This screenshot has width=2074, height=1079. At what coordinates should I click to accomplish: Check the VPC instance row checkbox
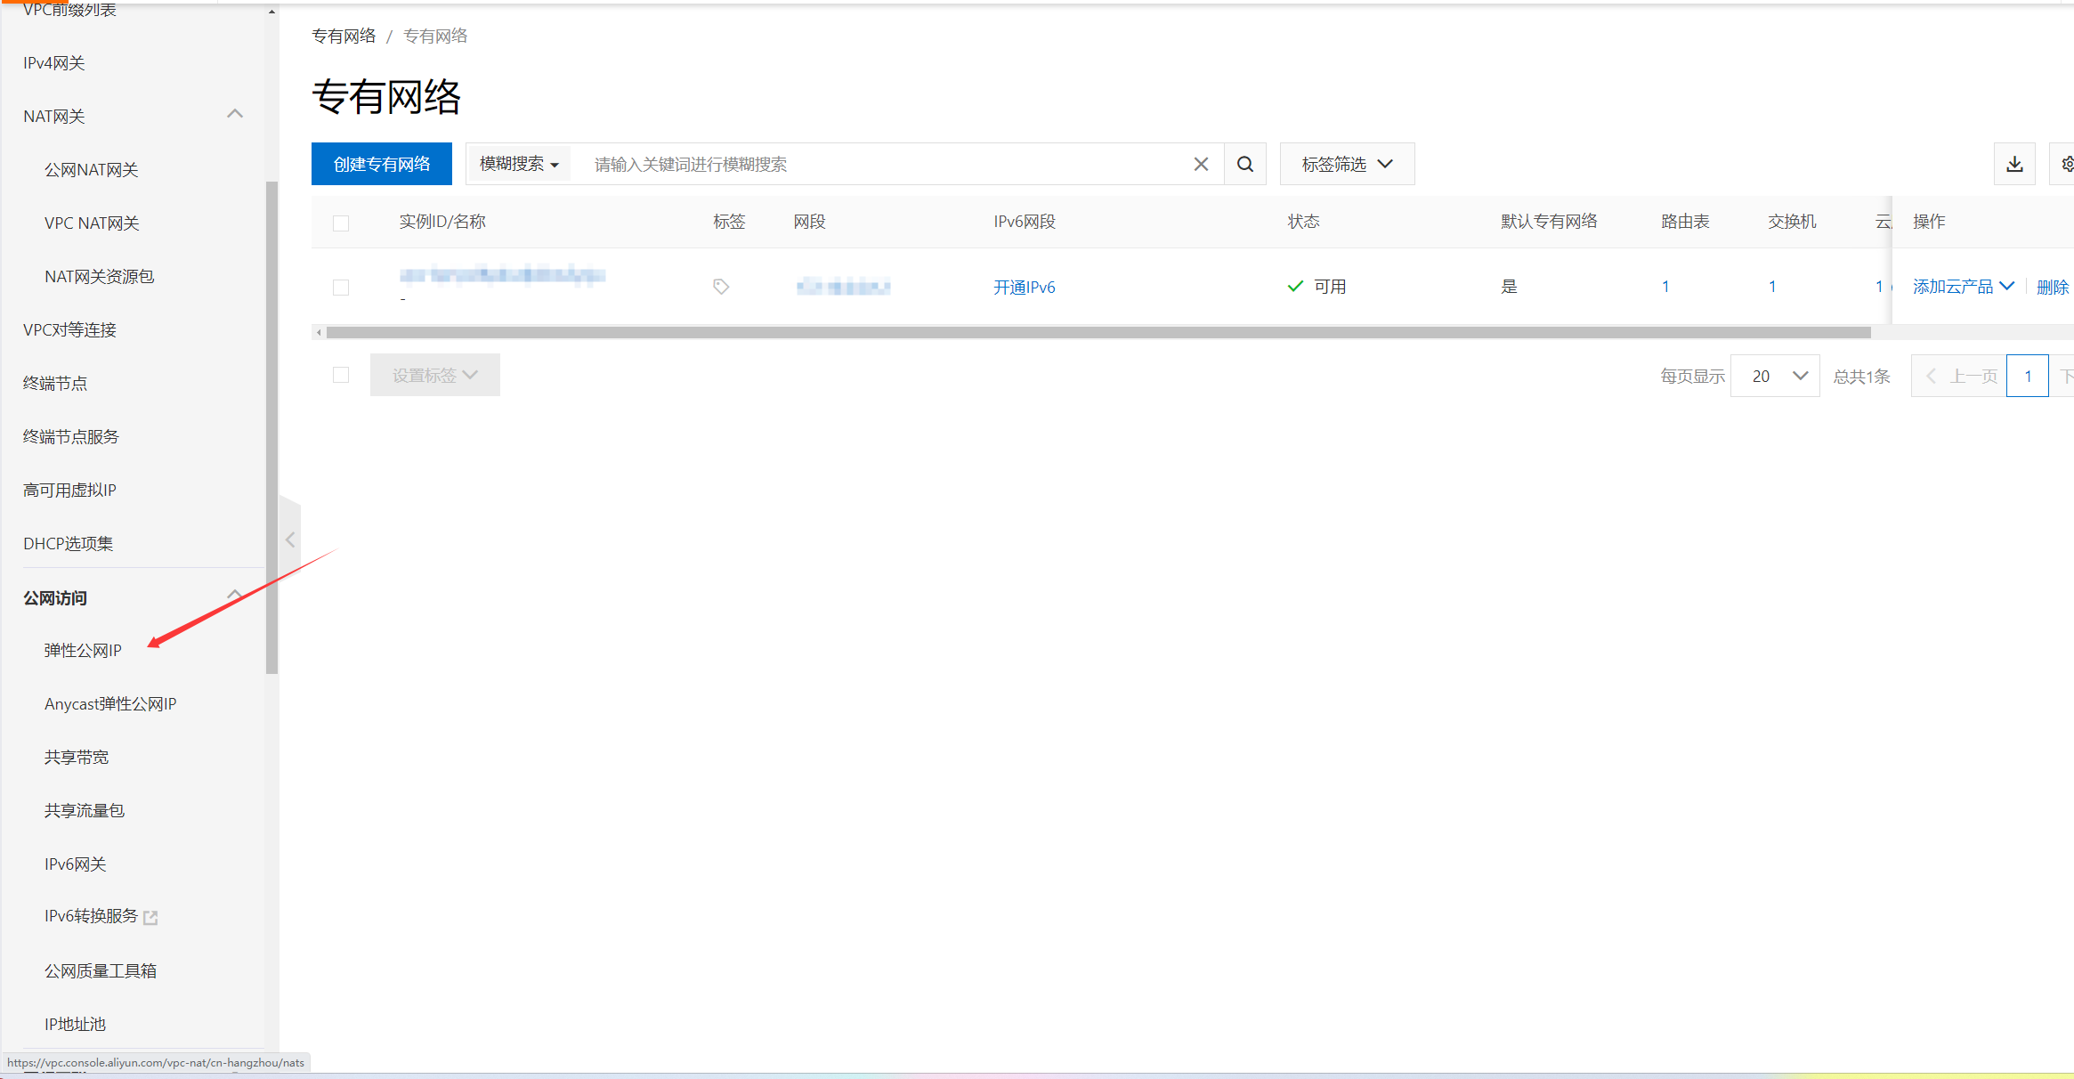point(341,287)
